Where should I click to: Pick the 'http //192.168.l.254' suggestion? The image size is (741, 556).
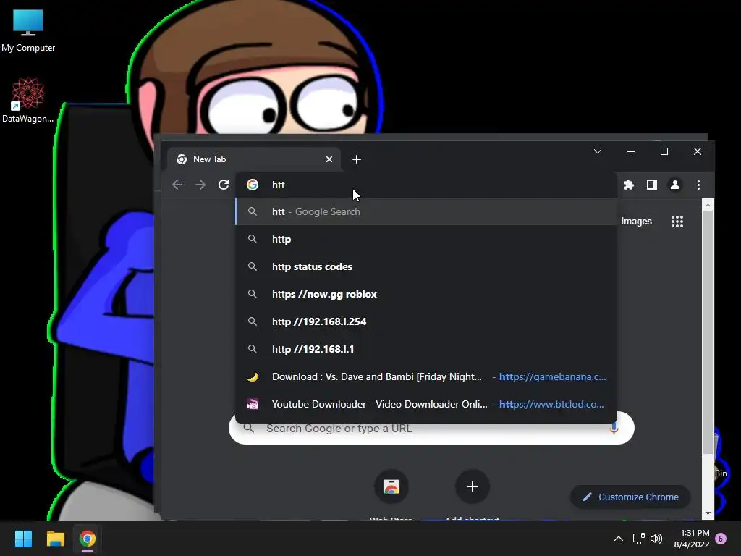click(x=425, y=321)
